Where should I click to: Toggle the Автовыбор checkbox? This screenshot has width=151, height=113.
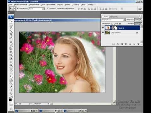[x=18, y=8]
